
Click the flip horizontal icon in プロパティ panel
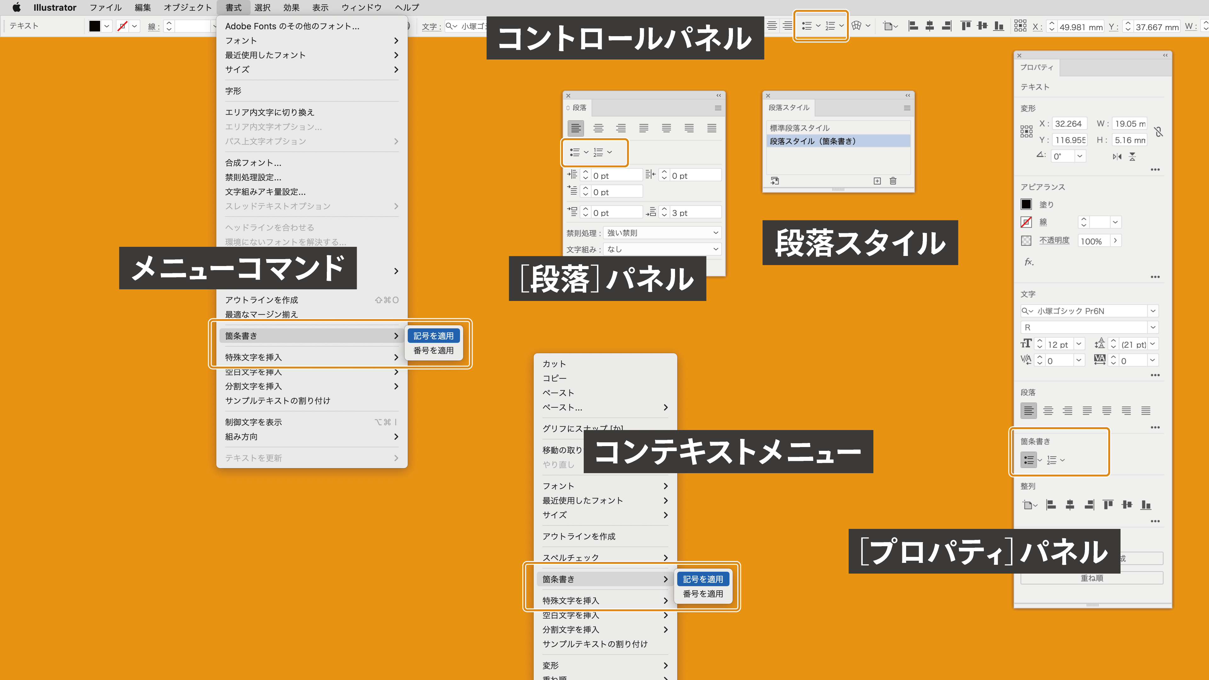point(1117,157)
